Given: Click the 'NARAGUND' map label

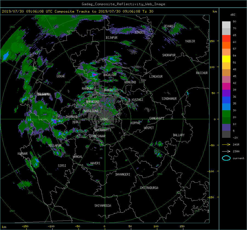Looking at the screenshot, I should click(93, 102).
